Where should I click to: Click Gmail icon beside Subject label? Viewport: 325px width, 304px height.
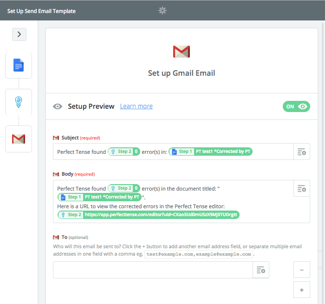coord(56,138)
